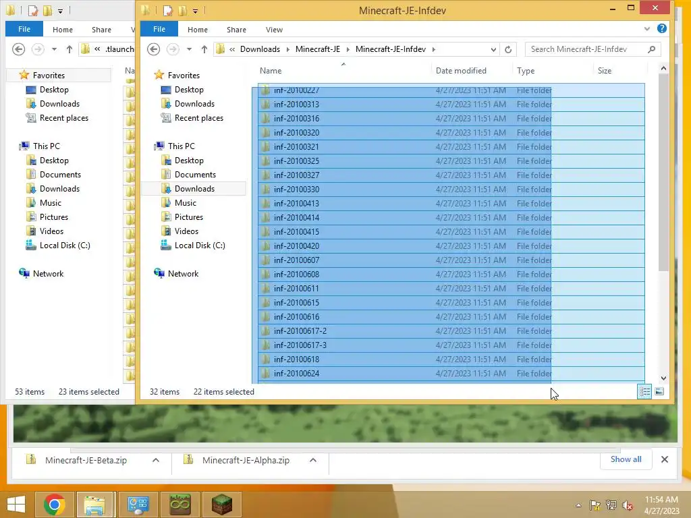Click New folder quick access icon in Minecraft-JE-Infdev title bar
The height and width of the screenshot is (518, 691).
click(182, 10)
